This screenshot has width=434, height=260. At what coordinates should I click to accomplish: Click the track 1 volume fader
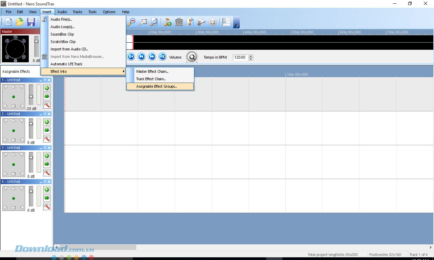[x=31, y=97]
